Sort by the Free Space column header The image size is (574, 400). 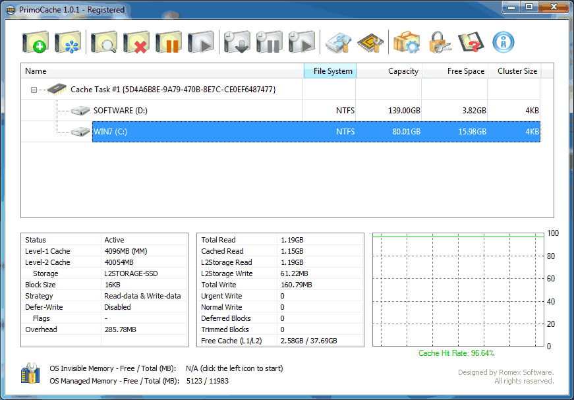(455, 71)
